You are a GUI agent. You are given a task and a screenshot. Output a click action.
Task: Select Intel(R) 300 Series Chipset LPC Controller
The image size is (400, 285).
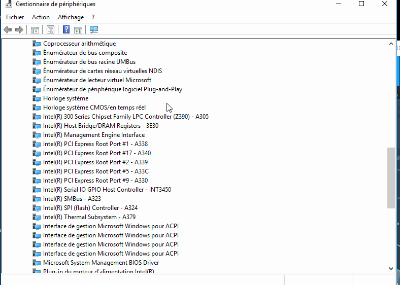[x=126, y=117]
